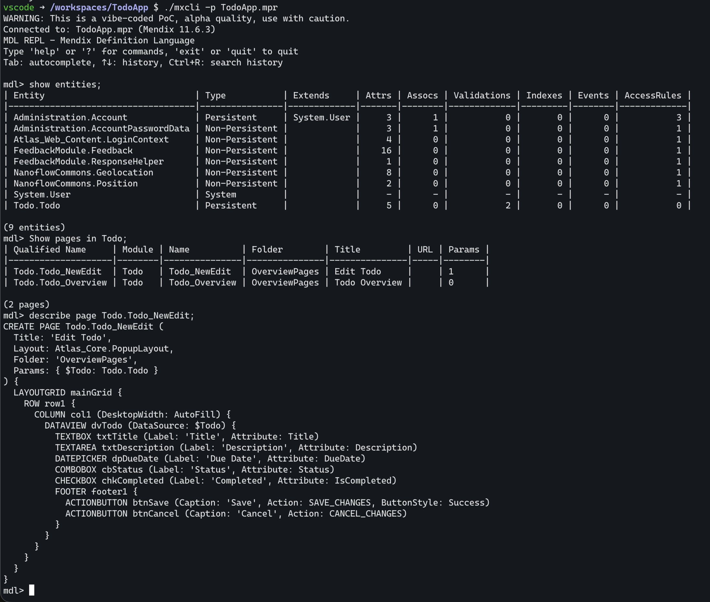Click the 'describe page Todo.Todo_NewEdit' command
710x602 pixels.
click(112, 316)
